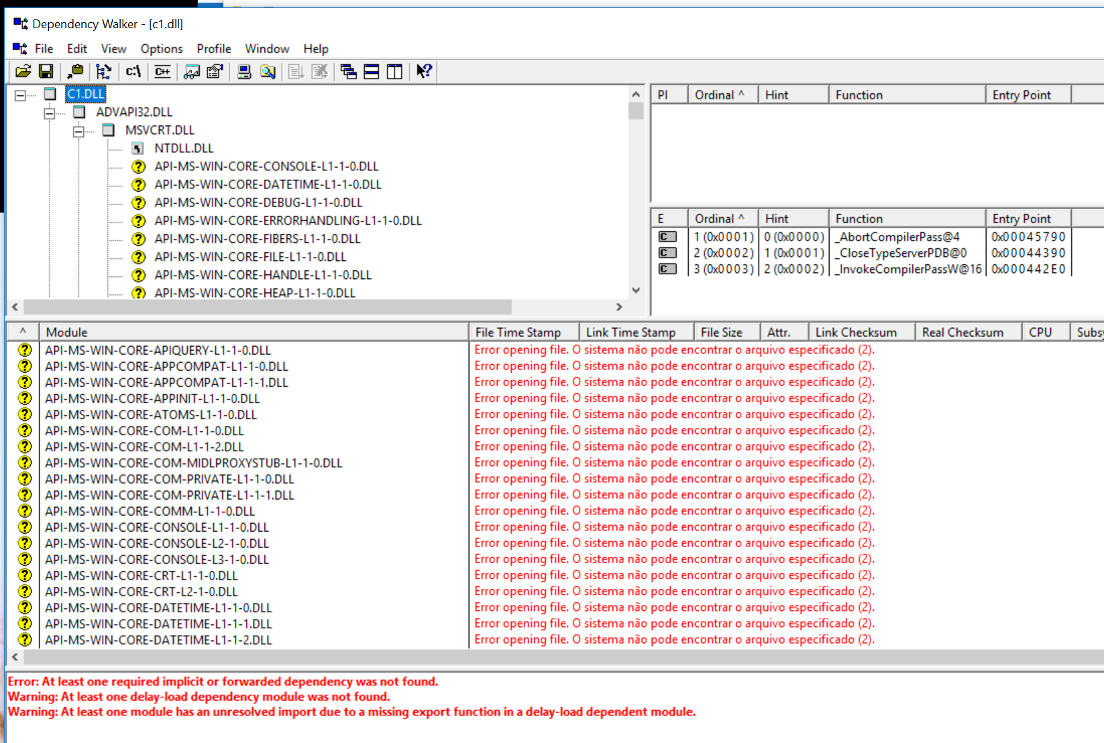
Task: Click the module tree horizontal scrollbar thumb
Action: click(x=267, y=306)
